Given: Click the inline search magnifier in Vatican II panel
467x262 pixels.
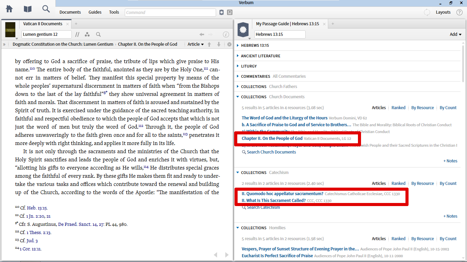Looking at the screenshot, I should coord(98,34).
